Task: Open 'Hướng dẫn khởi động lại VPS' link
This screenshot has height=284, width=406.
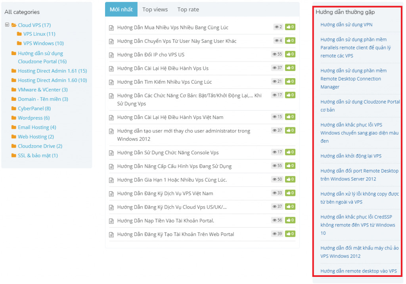Action: (351, 156)
